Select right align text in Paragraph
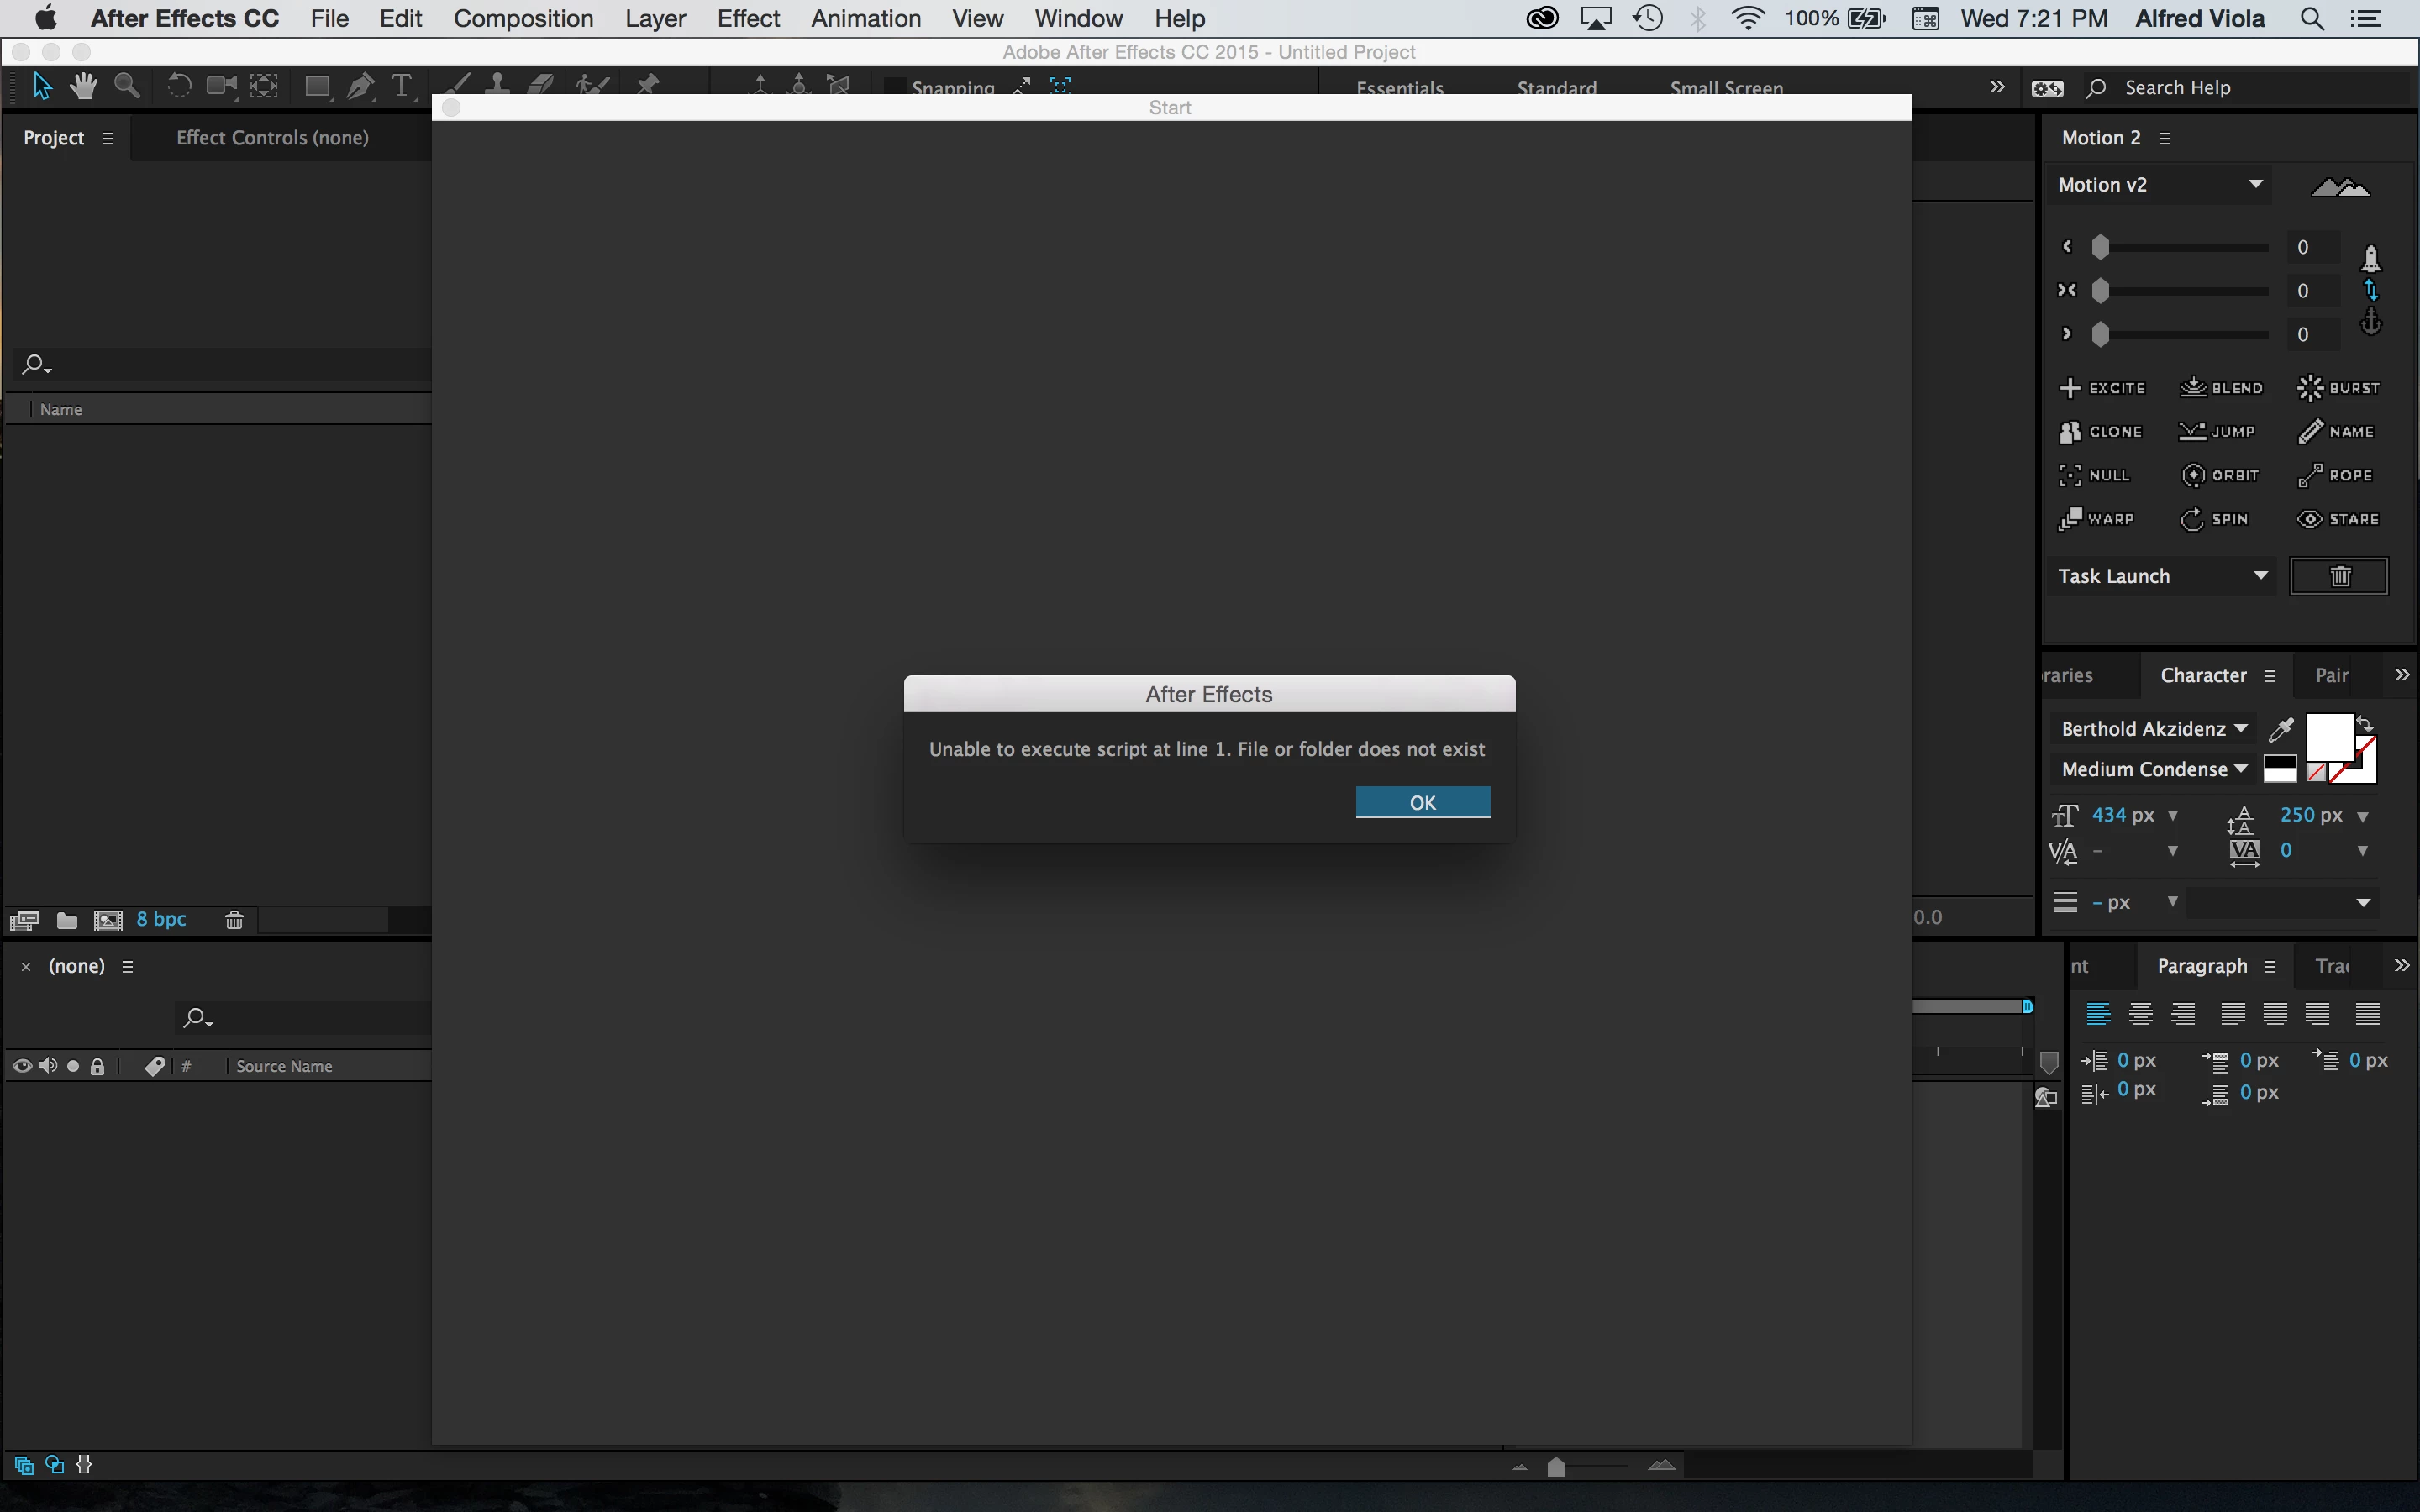 point(2183,1014)
